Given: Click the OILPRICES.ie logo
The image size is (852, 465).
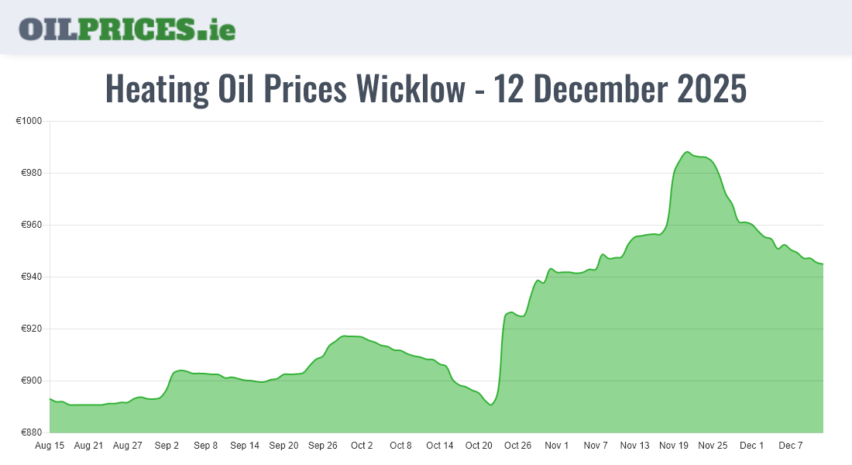Looking at the screenshot, I should tap(127, 29).
